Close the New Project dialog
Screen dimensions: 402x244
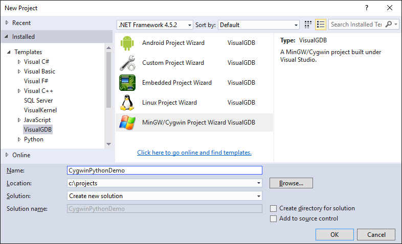(390, 8)
